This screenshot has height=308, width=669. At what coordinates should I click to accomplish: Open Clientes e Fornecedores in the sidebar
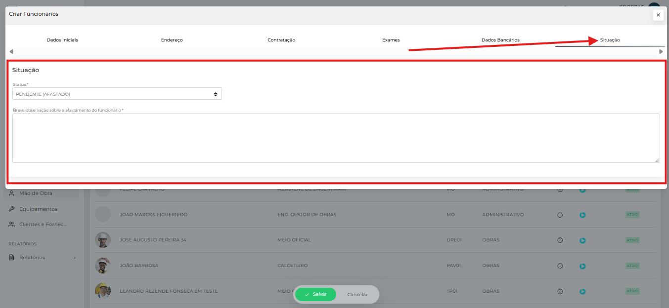click(43, 224)
